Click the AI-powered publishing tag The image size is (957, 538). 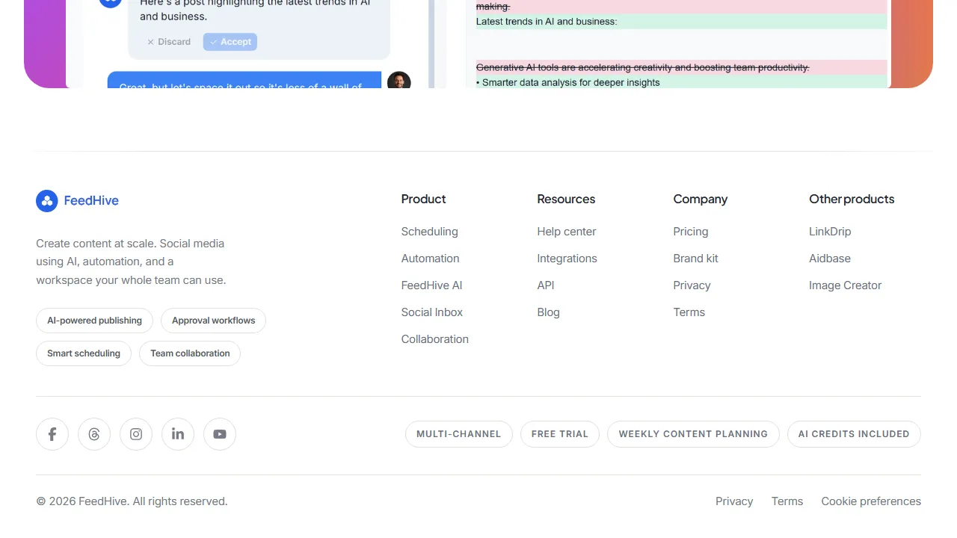94,321
